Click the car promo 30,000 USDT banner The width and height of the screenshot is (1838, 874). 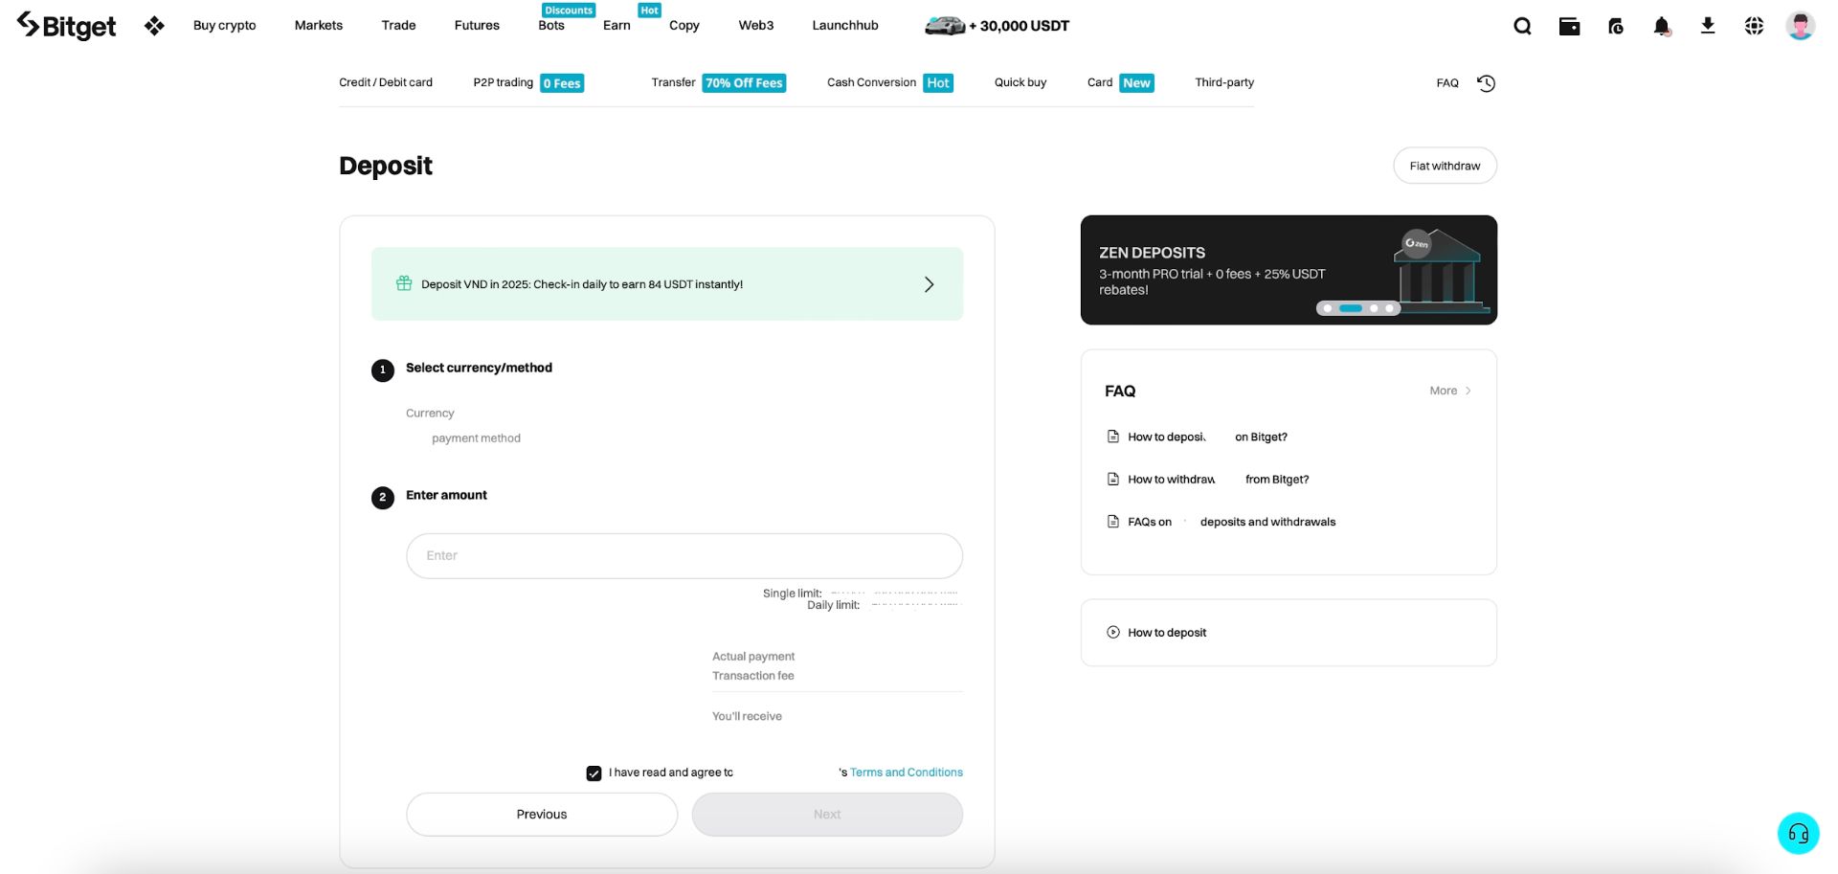[997, 26]
